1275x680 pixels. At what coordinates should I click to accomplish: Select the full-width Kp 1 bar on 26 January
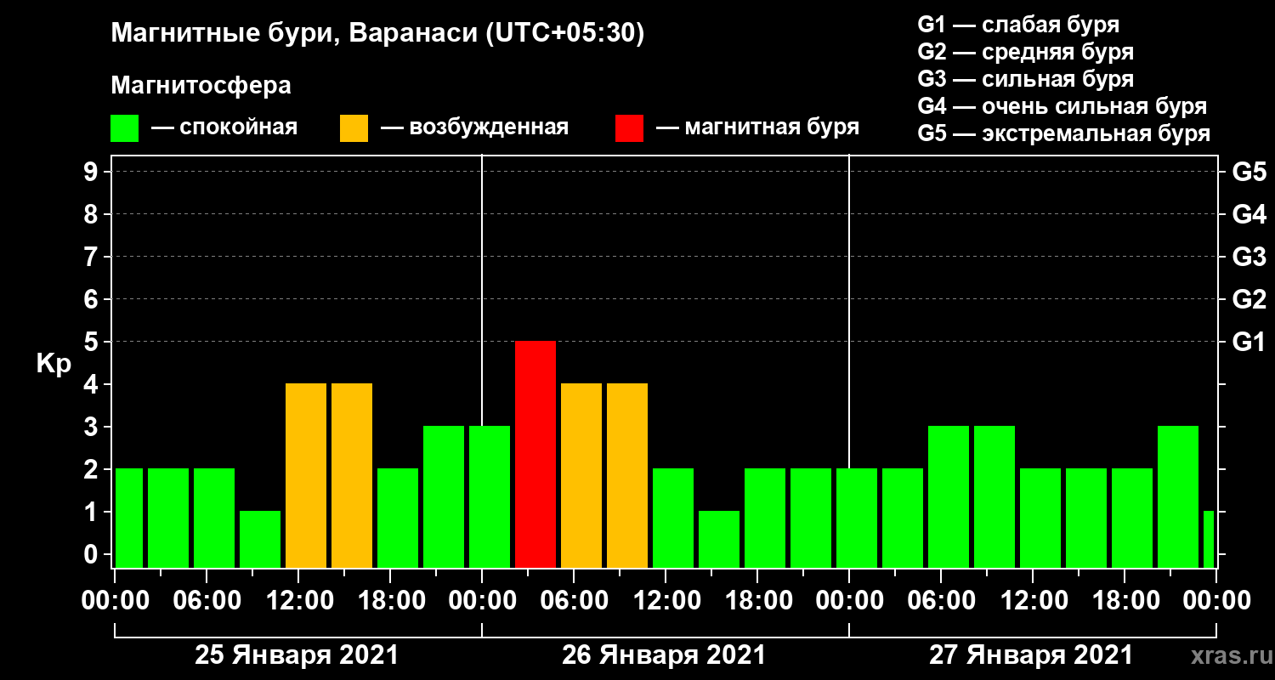click(x=719, y=539)
